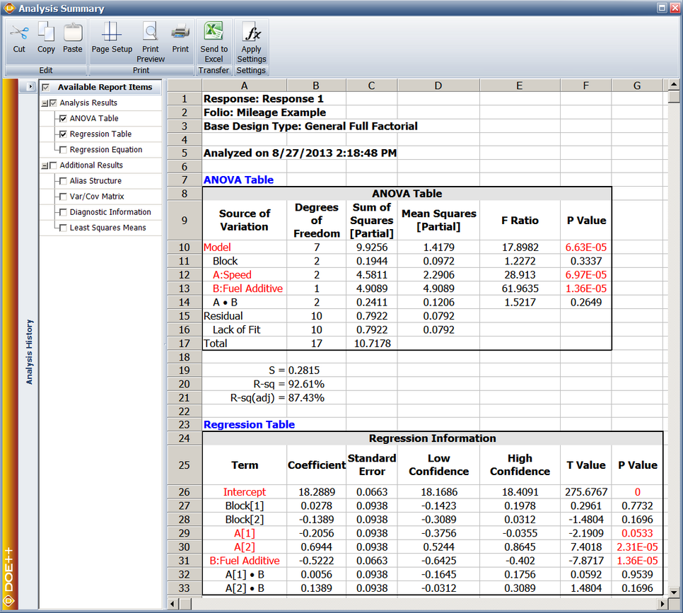Toggle the Available Report Items checkbox

[46, 87]
